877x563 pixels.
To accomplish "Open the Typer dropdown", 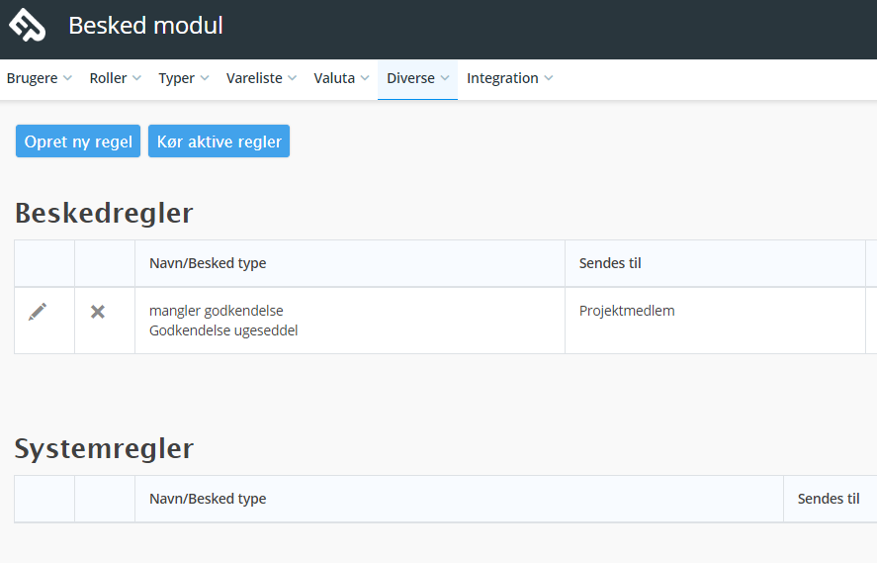I will [x=184, y=78].
